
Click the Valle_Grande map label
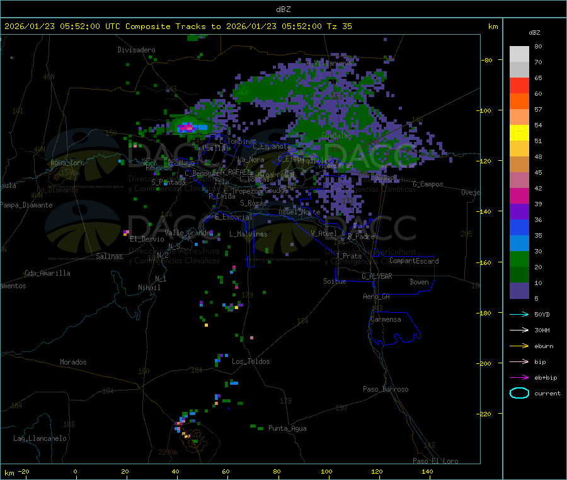pyautogui.click(x=187, y=233)
